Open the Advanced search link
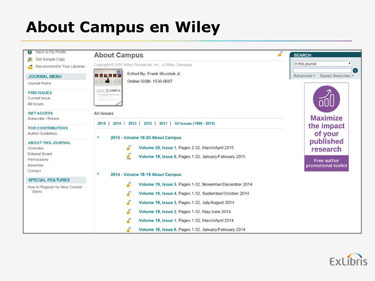This screenshot has width=375, height=281. (304, 76)
